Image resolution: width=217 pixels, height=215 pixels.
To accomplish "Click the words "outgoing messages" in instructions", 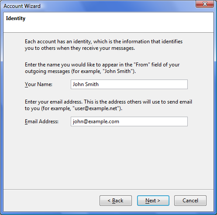I will (47, 71).
